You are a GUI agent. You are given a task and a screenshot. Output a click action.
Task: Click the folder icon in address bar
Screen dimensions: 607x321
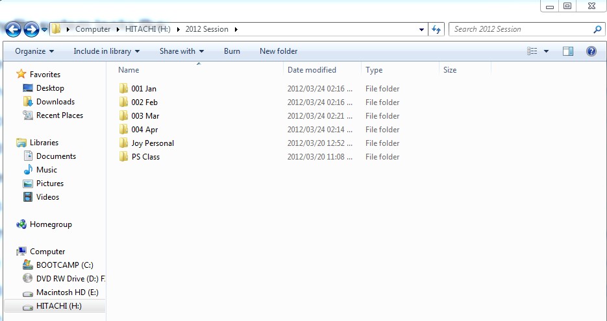tap(56, 29)
